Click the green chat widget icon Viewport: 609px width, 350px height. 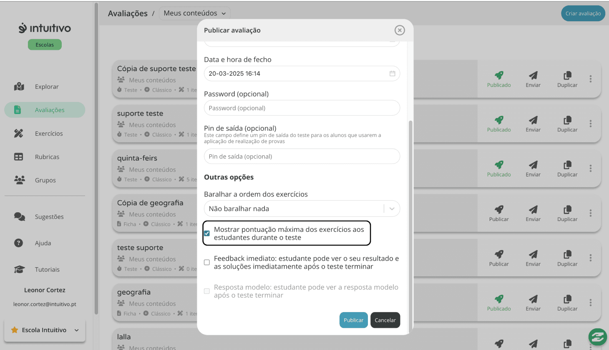597,337
